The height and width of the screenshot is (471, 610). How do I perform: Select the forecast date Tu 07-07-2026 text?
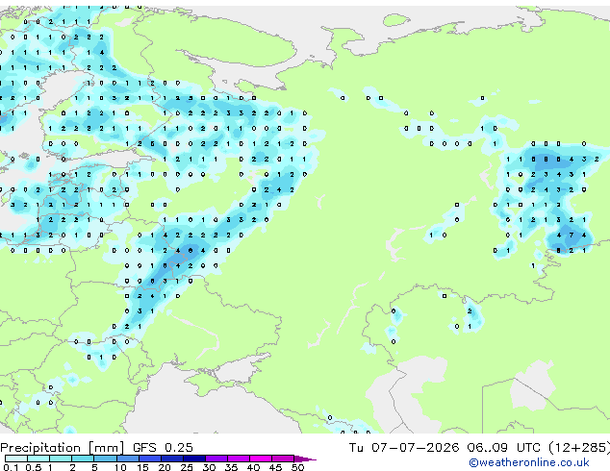(404, 447)
